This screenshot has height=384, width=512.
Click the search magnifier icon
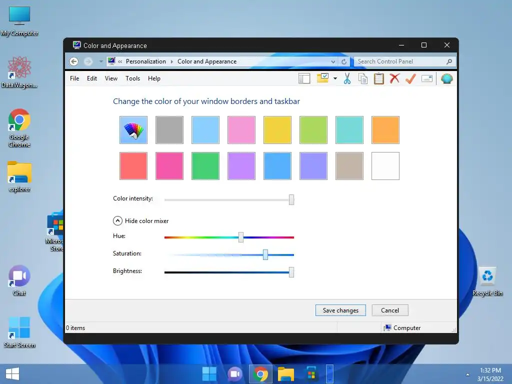449,61
